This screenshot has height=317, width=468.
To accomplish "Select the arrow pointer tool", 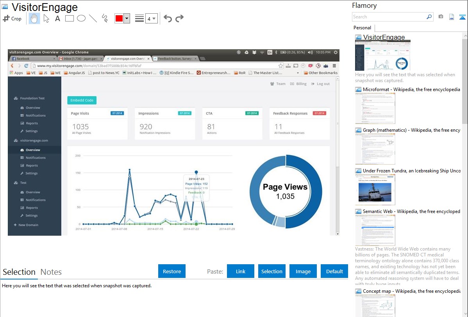I will coord(46,18).
